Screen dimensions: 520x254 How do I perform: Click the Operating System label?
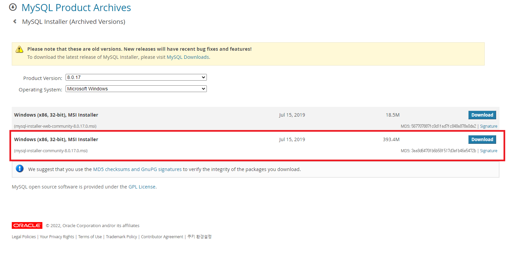[x=40, y=90]
